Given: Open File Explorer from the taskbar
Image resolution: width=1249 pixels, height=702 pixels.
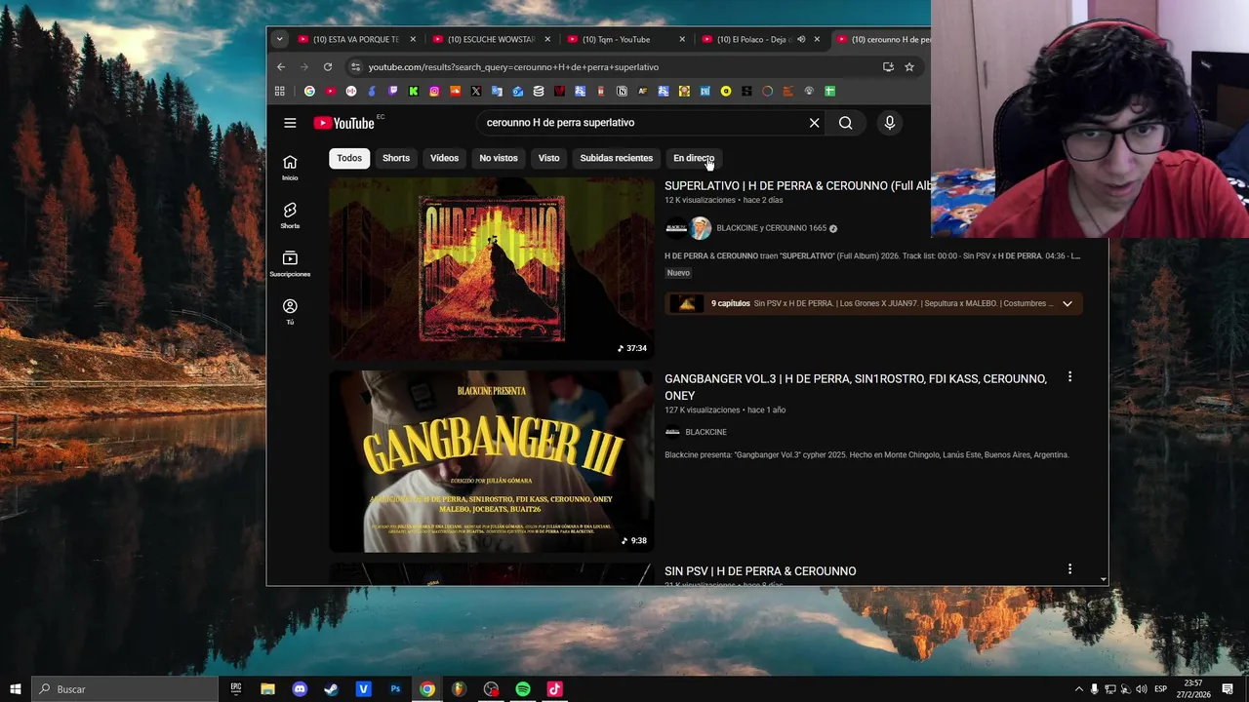Looking at the screenshot, I should [267, 689].
